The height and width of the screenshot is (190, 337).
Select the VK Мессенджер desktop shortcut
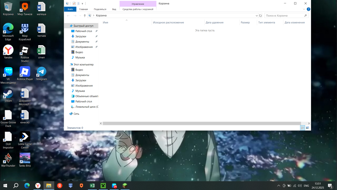(8, 75)
